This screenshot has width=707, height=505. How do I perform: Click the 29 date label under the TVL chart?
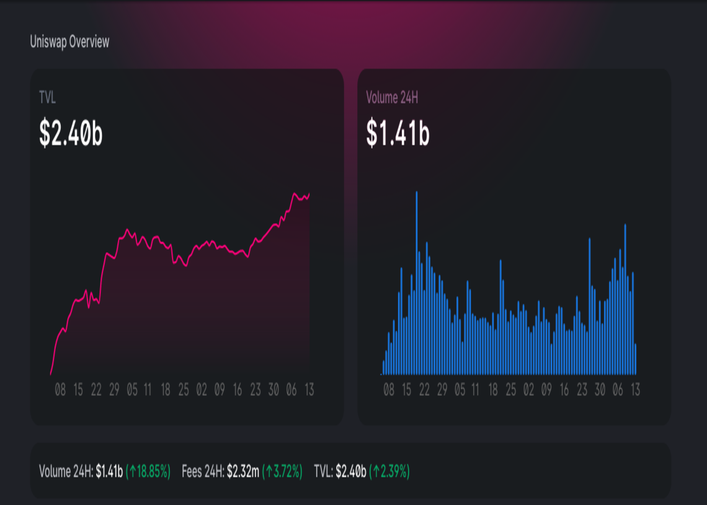(114, 390)
